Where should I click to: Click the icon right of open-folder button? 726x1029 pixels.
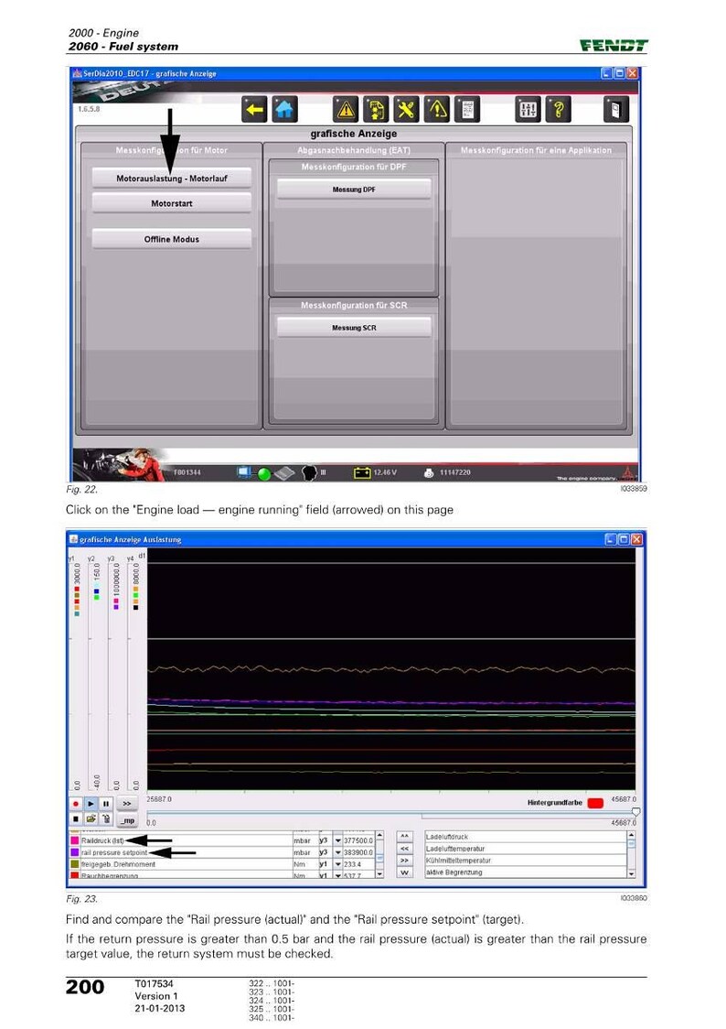click(105, 819)
